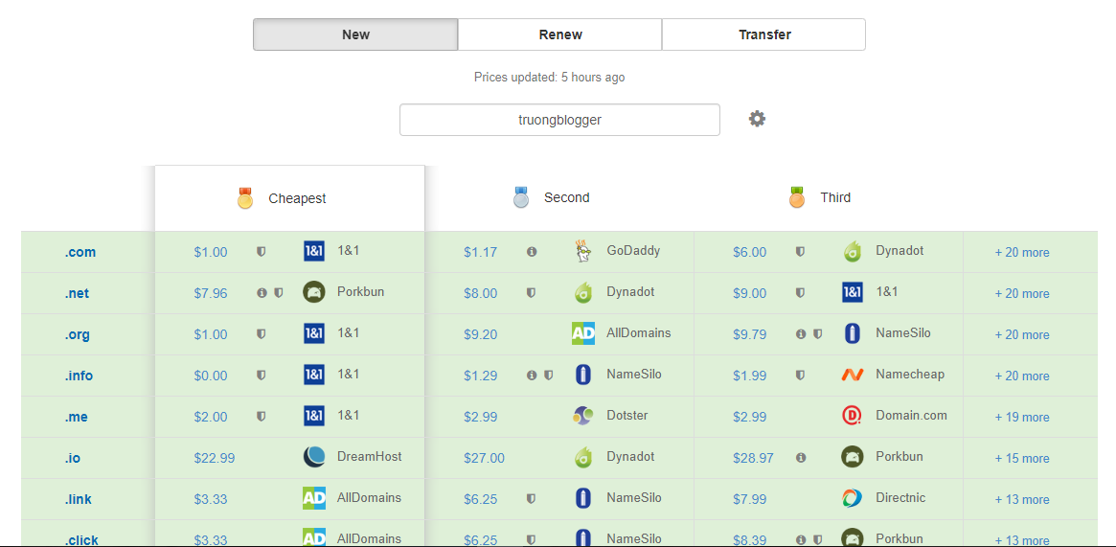Click the Dynadot logo in .net row

[x=583, y=292]
